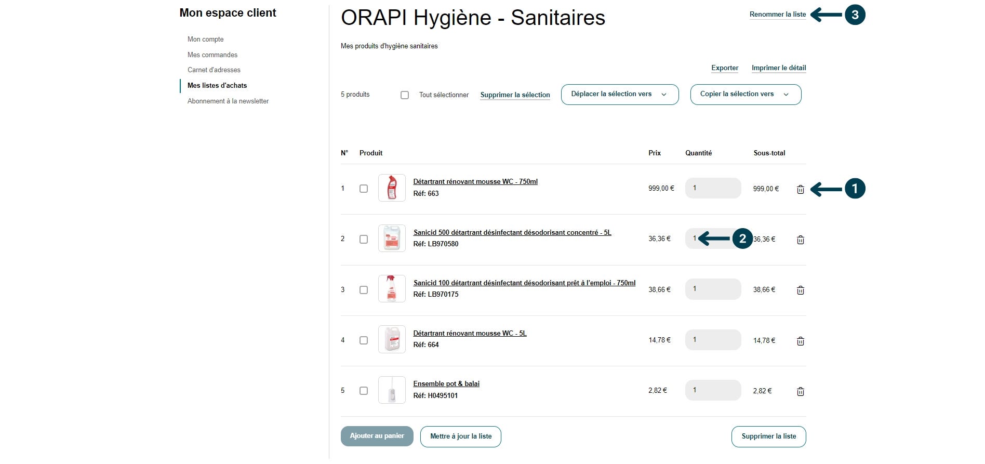Open Sanicid 500 détartrant product link
This screenshot has height=464, width=985.
pyautogui.click(x=512, y=233)
